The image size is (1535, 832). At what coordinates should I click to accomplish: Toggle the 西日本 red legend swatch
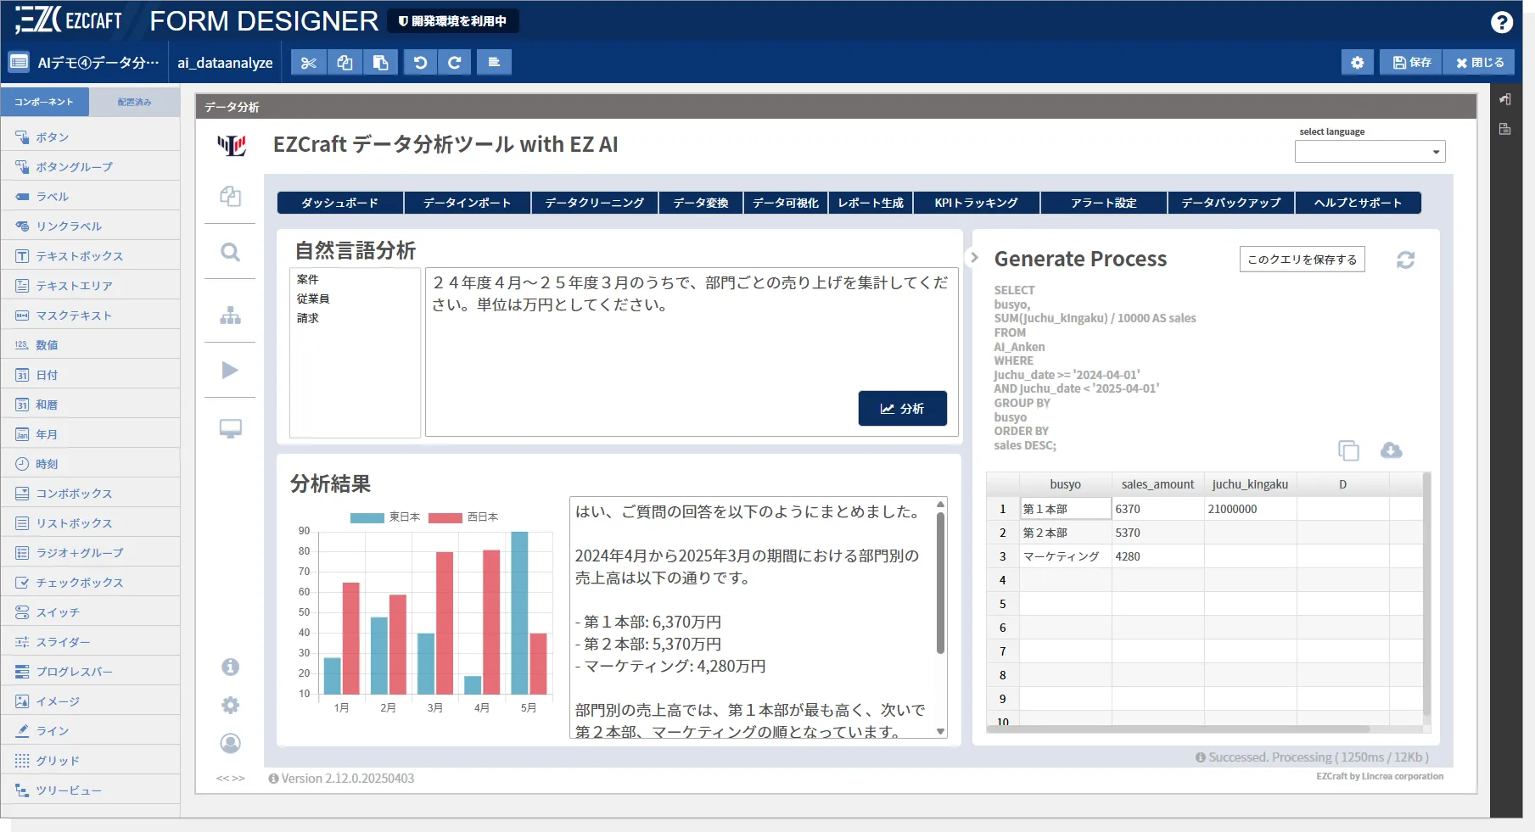click(445, 517)
